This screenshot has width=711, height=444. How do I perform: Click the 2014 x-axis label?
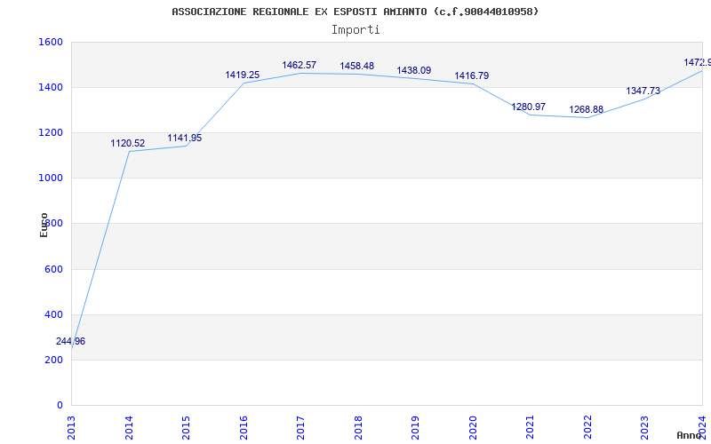[x=129, y=425]
